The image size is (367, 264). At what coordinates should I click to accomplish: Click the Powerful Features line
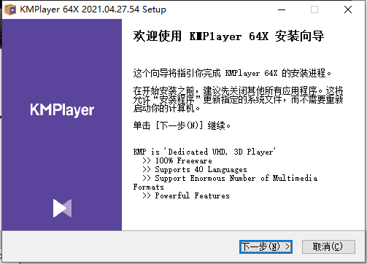(x=186, y=195)
